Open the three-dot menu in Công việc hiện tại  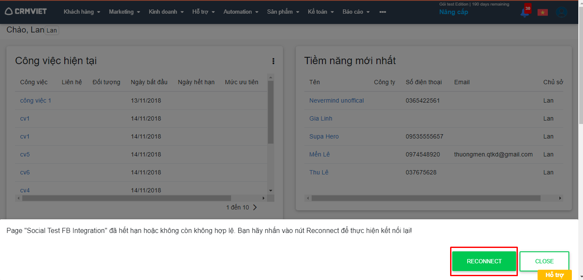pyautogui.click(x=273, y=61)
